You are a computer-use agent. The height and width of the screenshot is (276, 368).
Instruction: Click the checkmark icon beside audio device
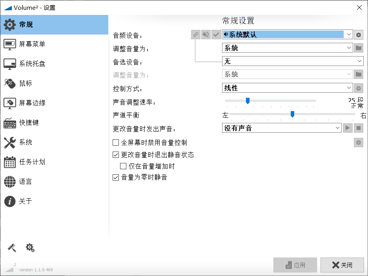(216, 35)
